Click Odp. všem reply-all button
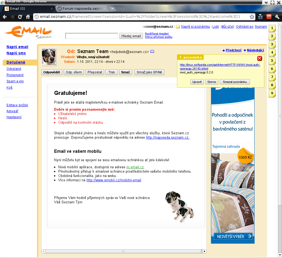282x258 pixels. [74, 72]
